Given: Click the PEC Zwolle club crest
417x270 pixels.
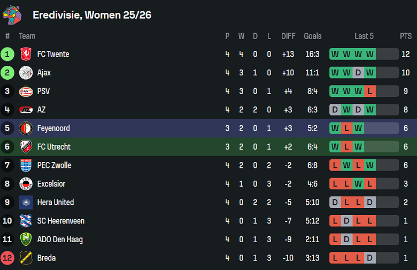Looking at the screenshot, I should point(26,165).
